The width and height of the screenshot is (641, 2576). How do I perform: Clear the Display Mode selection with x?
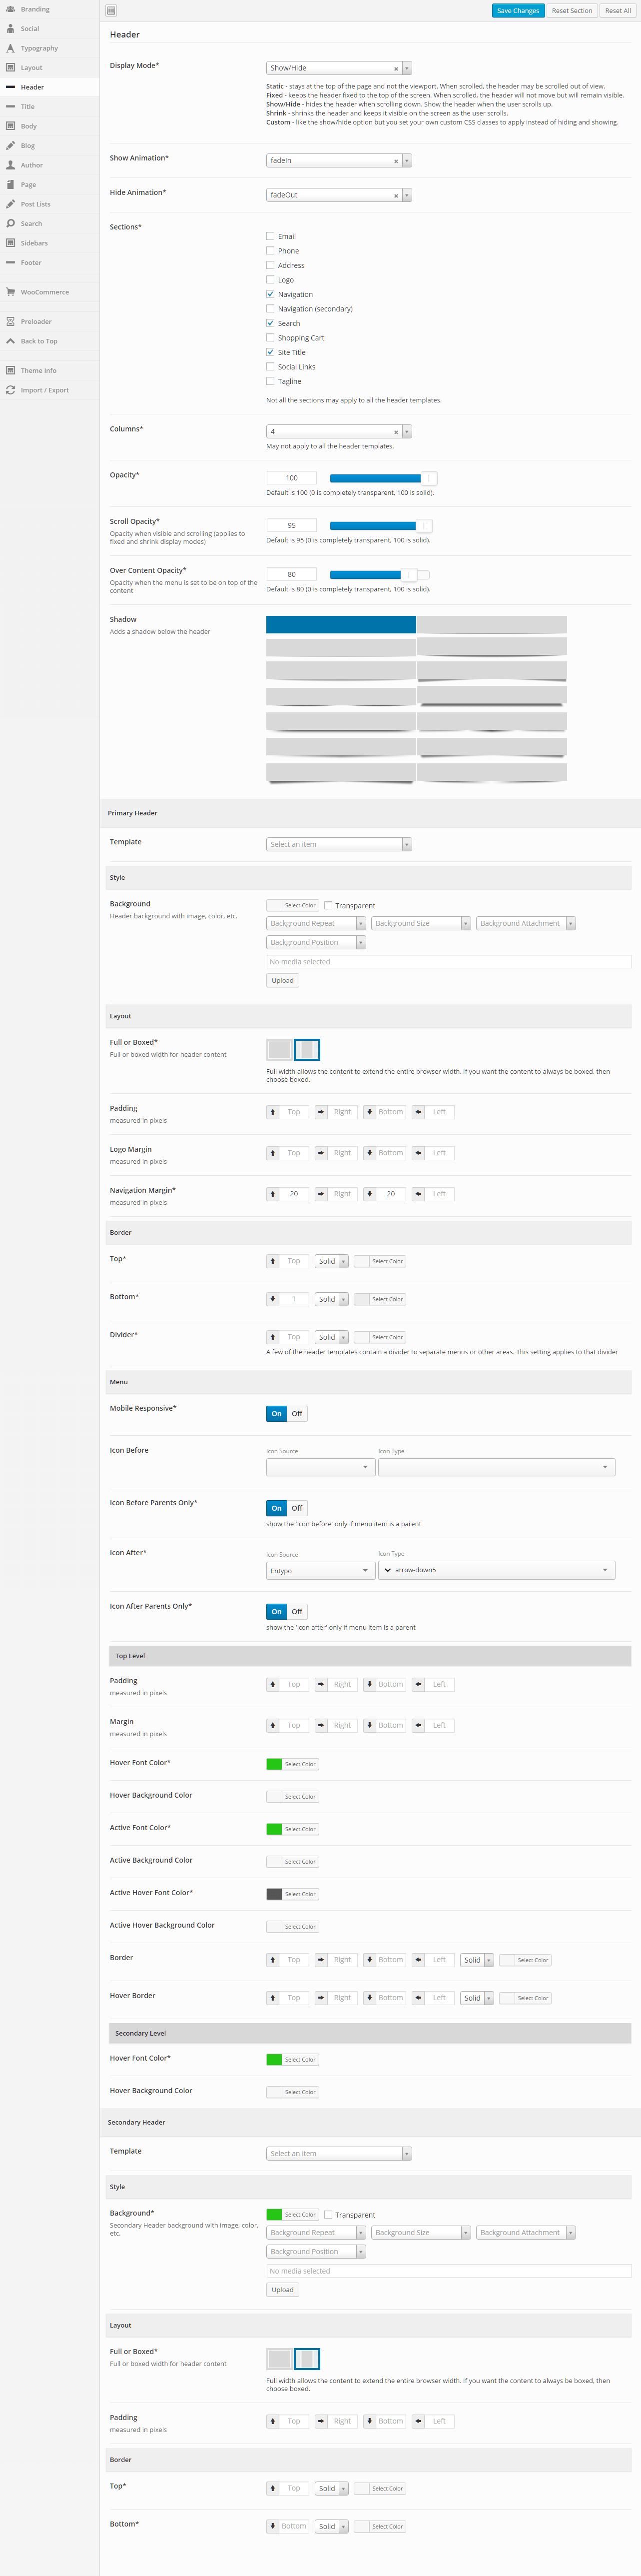[x=396, y=69]
